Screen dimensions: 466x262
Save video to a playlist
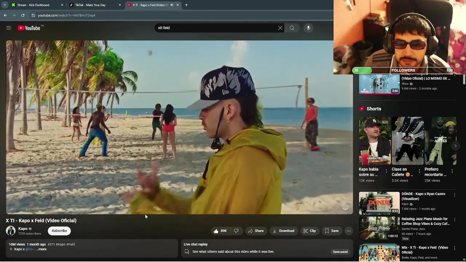(332, 231)
